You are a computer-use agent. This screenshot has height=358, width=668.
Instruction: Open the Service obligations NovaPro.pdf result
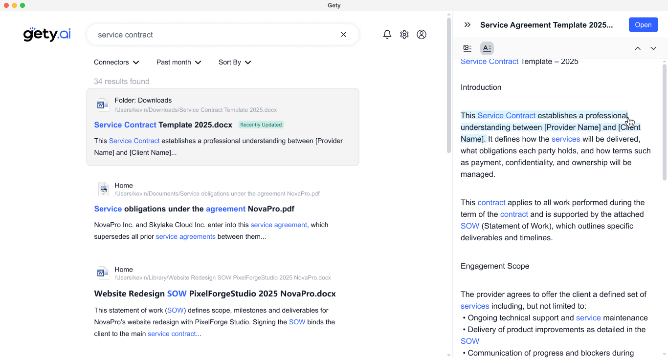[194, 209]
